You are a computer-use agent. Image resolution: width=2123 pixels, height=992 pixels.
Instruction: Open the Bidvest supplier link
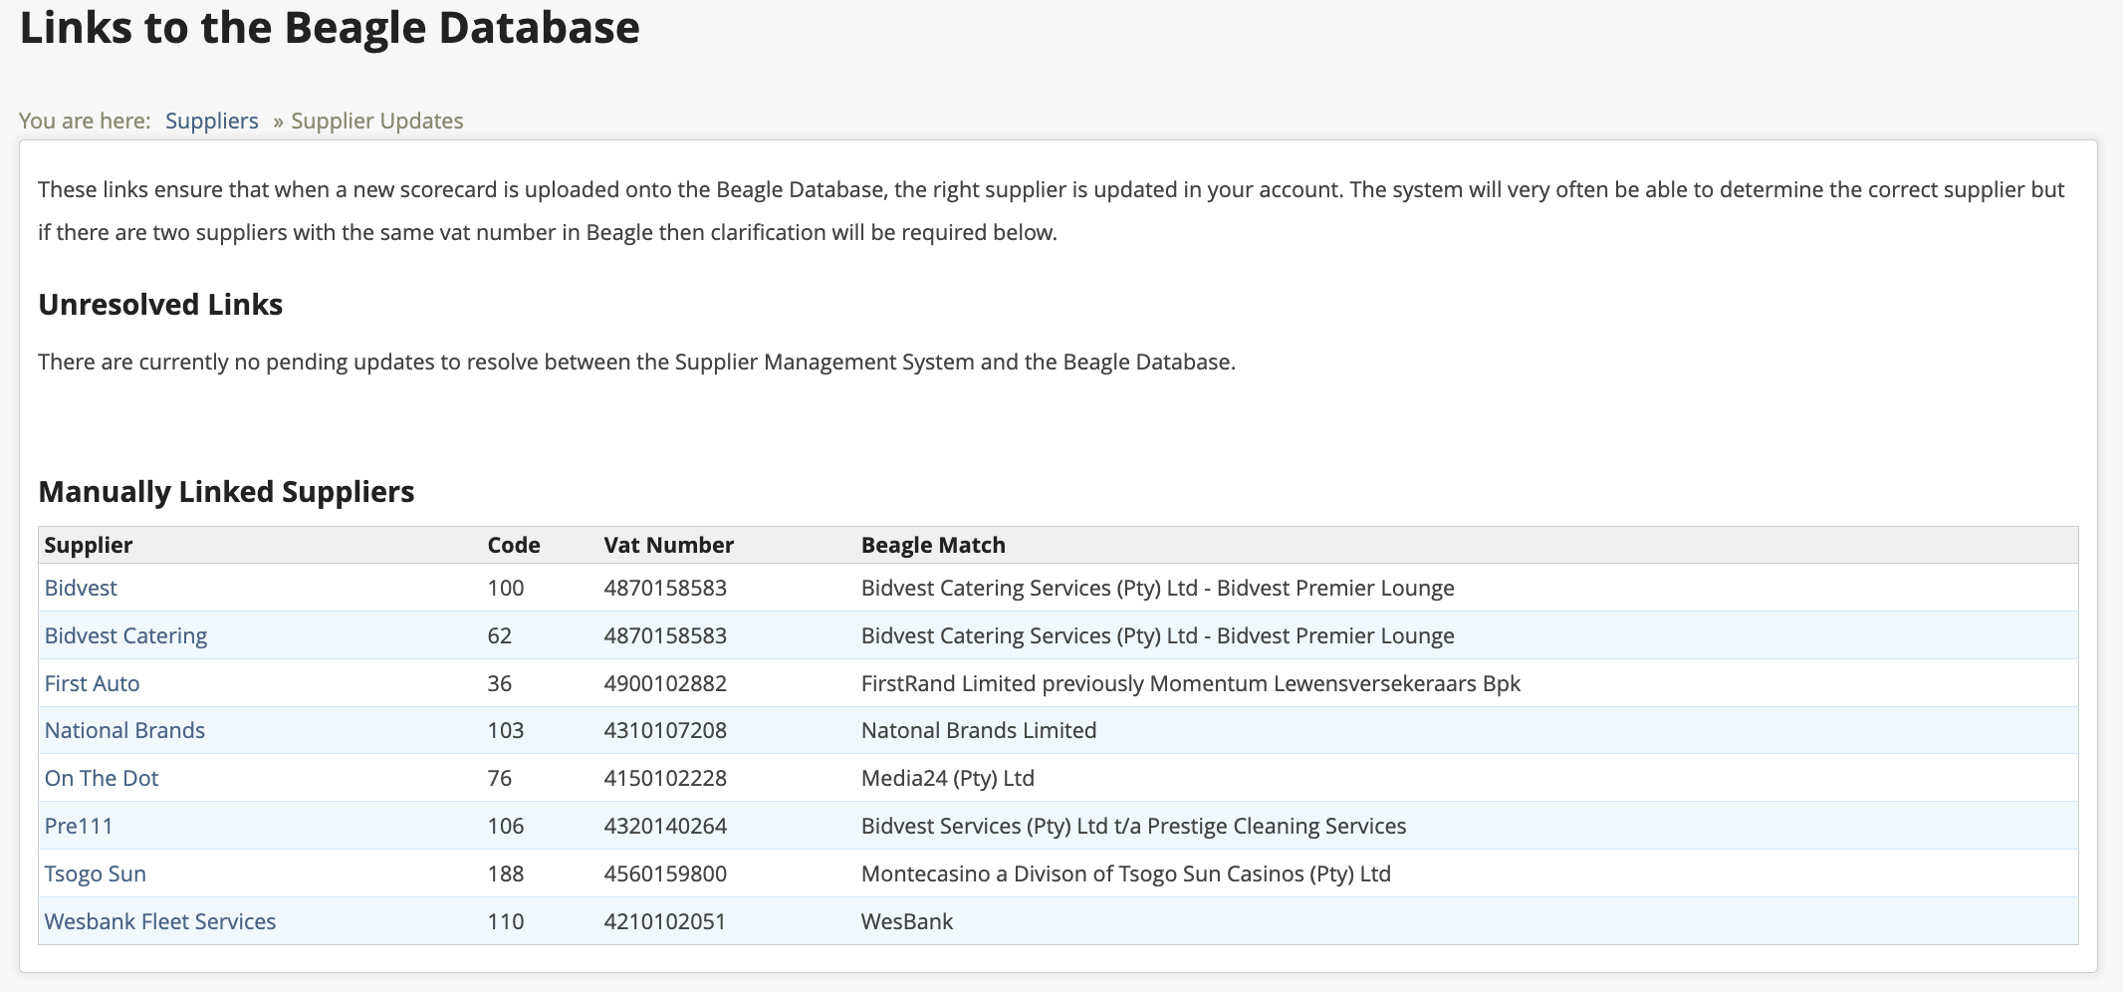pos(81,588)
